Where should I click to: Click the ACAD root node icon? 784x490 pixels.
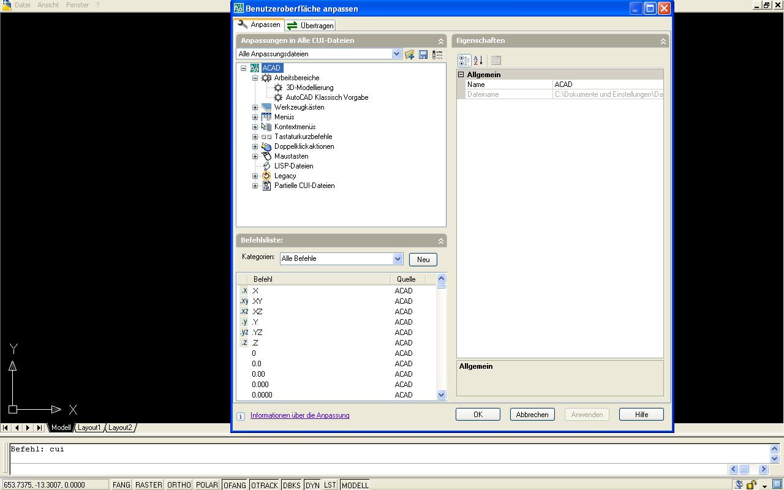(255, 68)
